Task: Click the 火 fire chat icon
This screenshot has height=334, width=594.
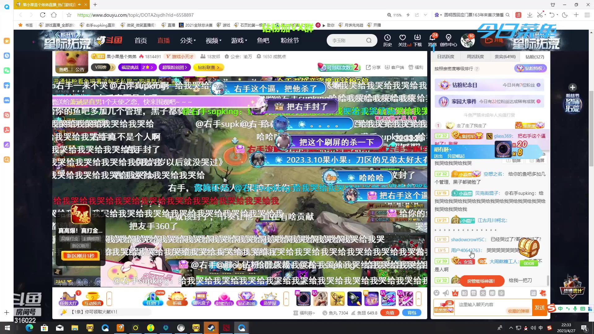Action: point(483,293)
